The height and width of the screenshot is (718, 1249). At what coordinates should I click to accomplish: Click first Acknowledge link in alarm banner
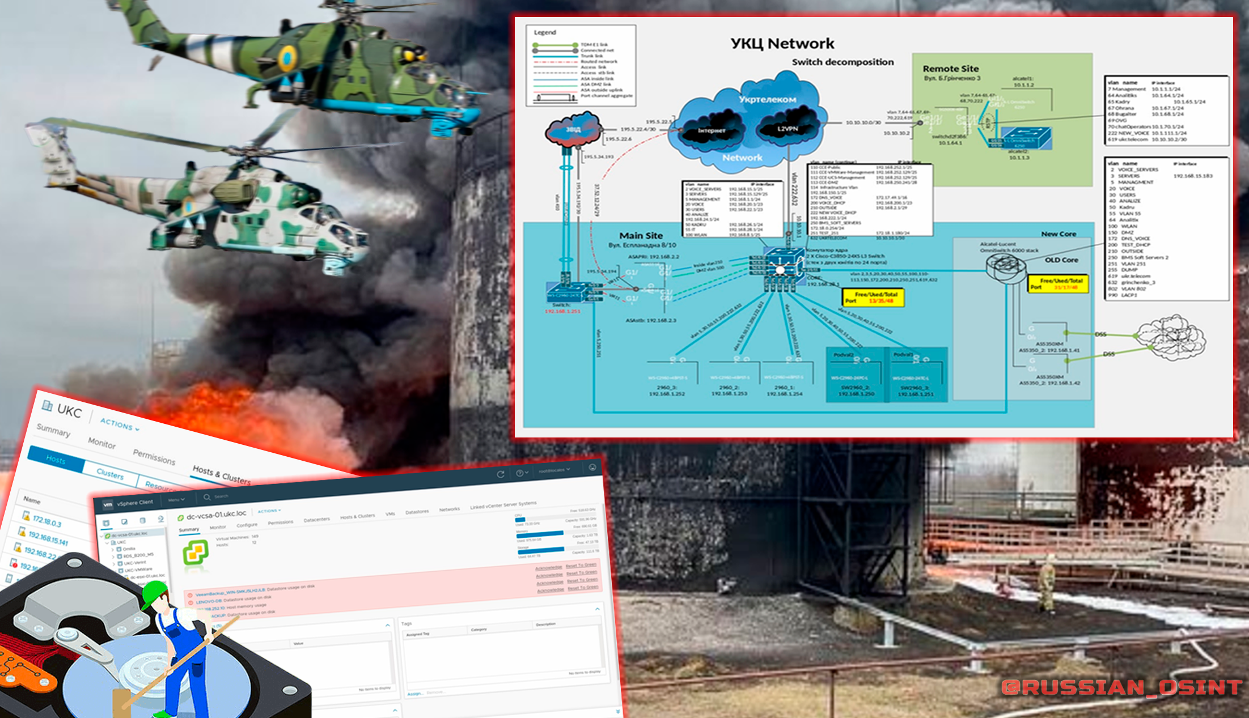click(548, 567)
